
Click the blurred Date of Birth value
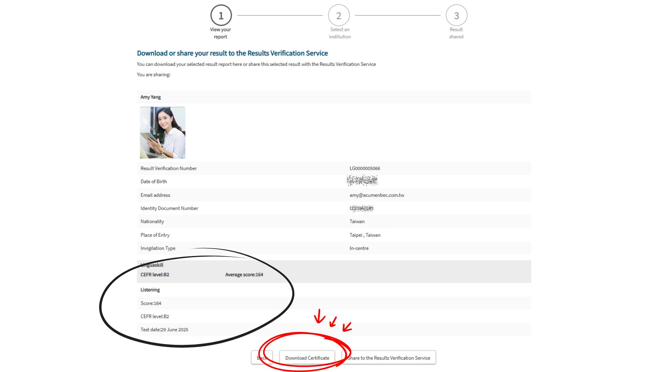point(362,180)
